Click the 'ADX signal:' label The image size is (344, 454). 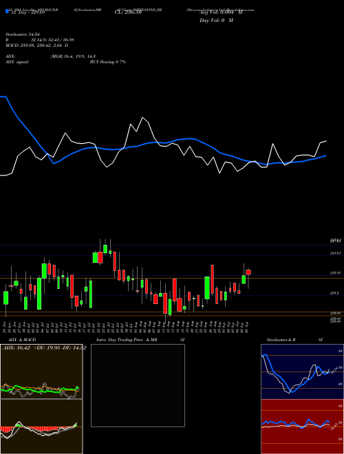coord(17,62)
